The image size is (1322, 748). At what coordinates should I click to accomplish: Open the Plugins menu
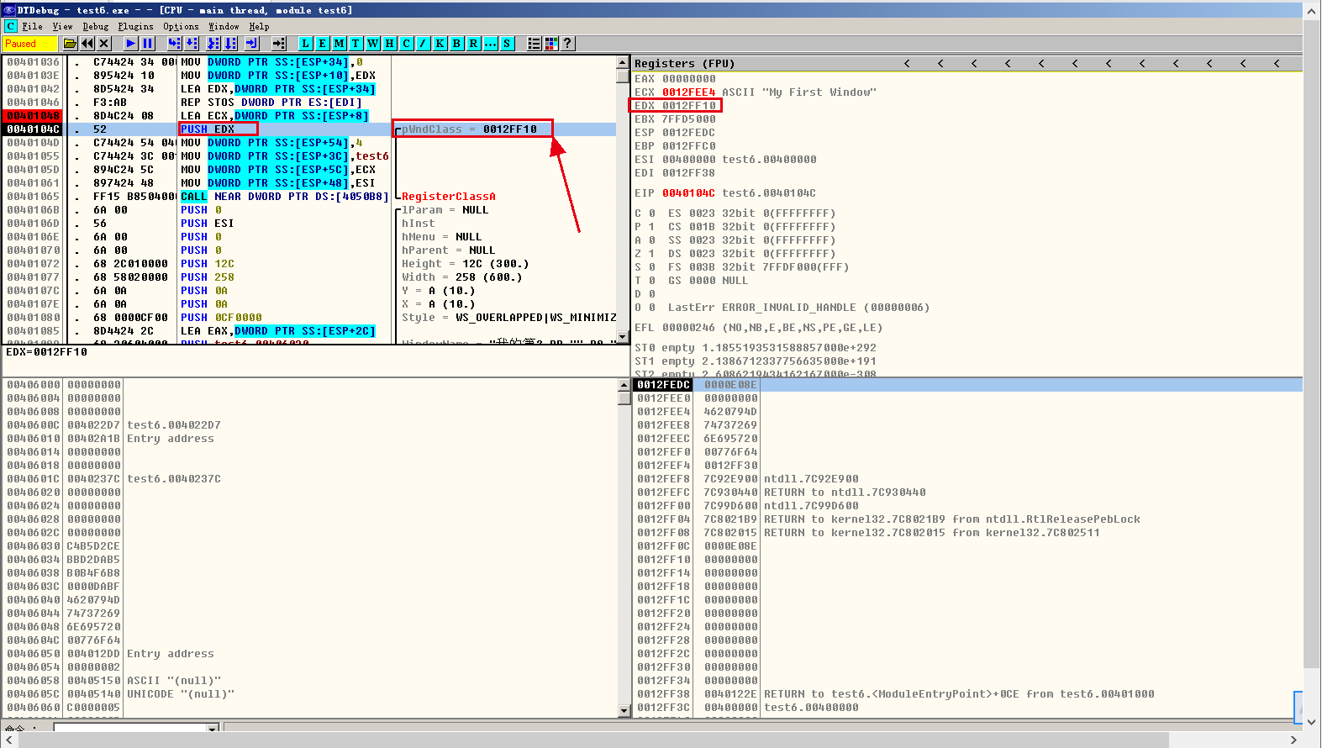pos(136,26)
